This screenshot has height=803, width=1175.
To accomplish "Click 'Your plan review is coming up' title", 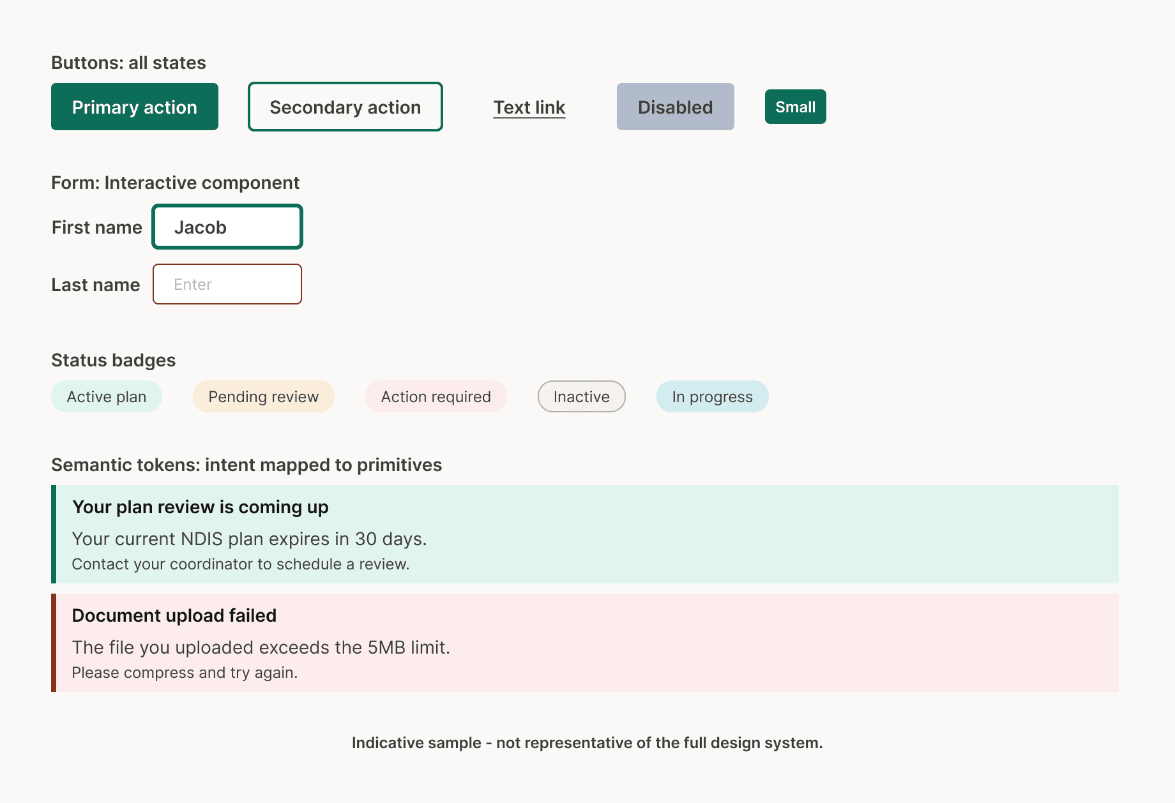I will [x=201, y=507].
